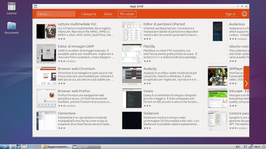
Task: Focus the Cerca search field
Action: (x=56, y=14)
